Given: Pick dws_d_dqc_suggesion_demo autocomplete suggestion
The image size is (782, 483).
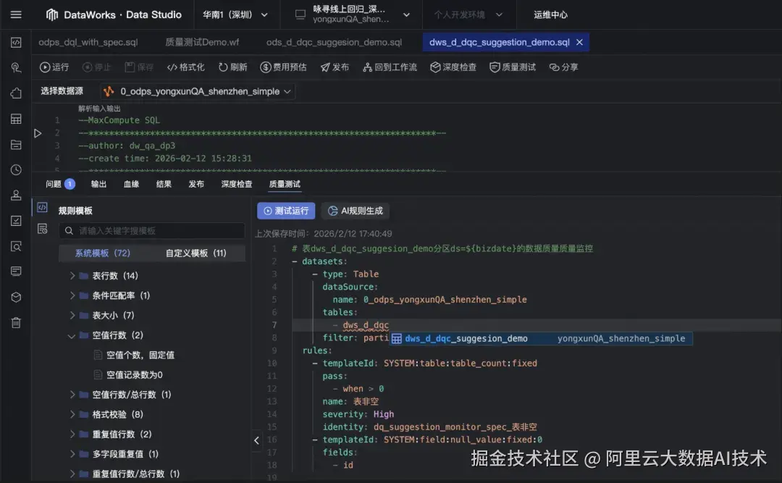Looking at the screenshot, I should coord(541,339).
